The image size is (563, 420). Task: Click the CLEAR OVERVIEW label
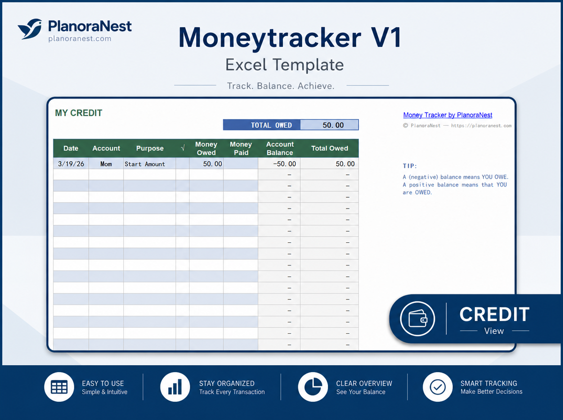(364, 383)
